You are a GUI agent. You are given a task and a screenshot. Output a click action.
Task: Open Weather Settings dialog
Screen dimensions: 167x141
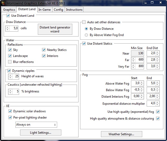click(x=121, y=134)
